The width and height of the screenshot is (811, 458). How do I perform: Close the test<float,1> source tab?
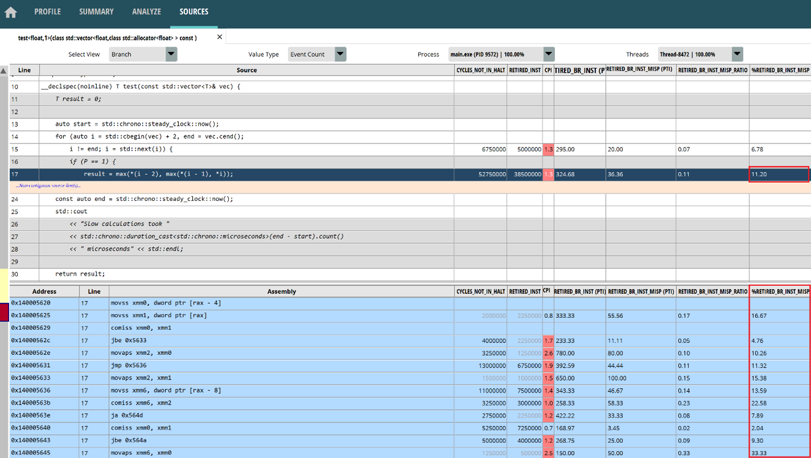coord(220,38)
